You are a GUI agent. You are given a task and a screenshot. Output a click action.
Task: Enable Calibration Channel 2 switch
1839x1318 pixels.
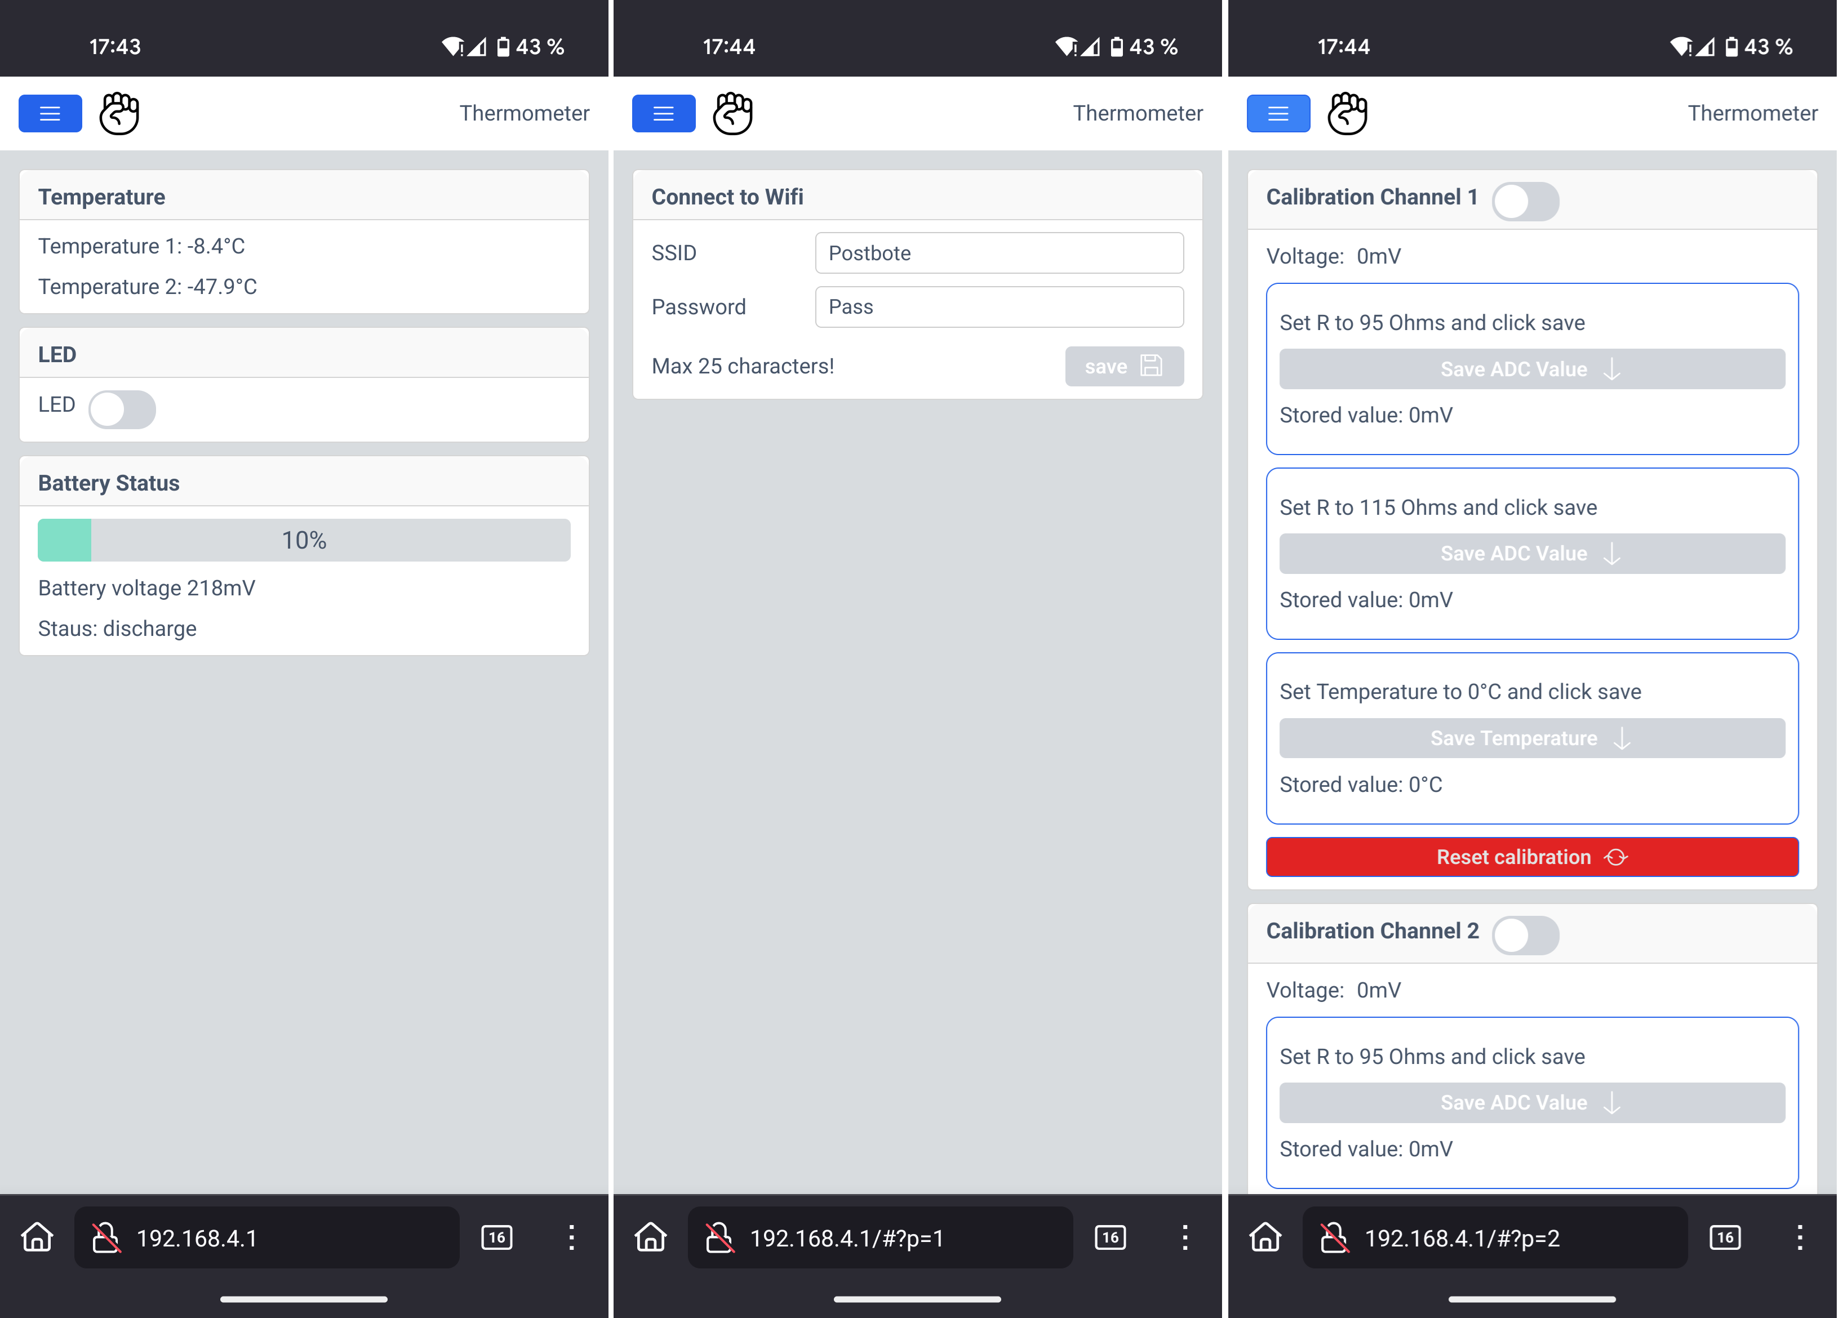[1525, 934]
